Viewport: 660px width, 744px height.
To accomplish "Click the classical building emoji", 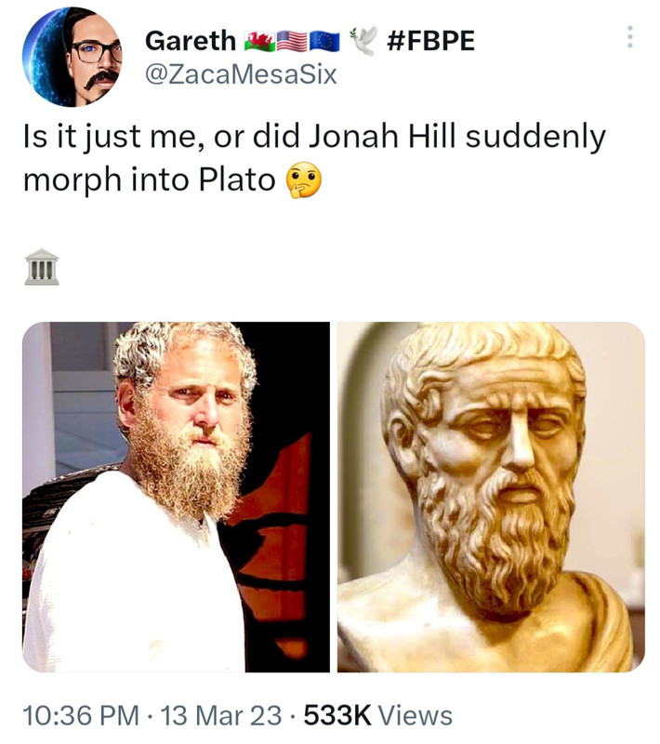I will 42,267.
